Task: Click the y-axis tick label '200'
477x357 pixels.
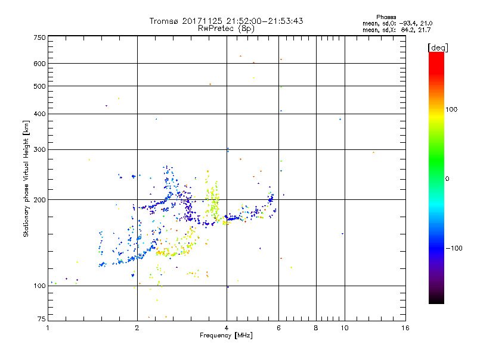Action: click(40, 200)
